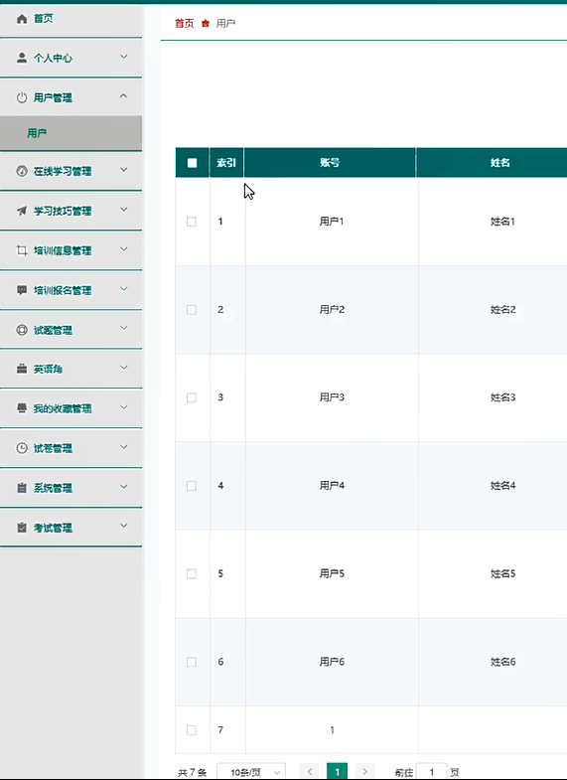567x780 pixels.
Task: Check the box for row 用户6
Action: 192,662
